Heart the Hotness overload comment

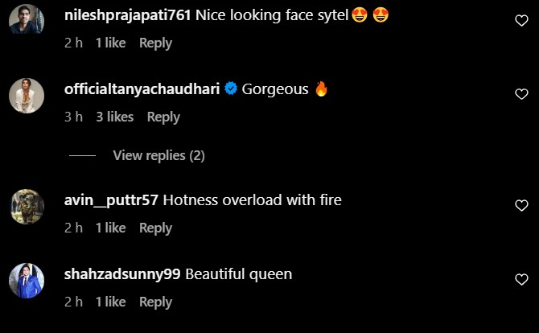point(520,206)
